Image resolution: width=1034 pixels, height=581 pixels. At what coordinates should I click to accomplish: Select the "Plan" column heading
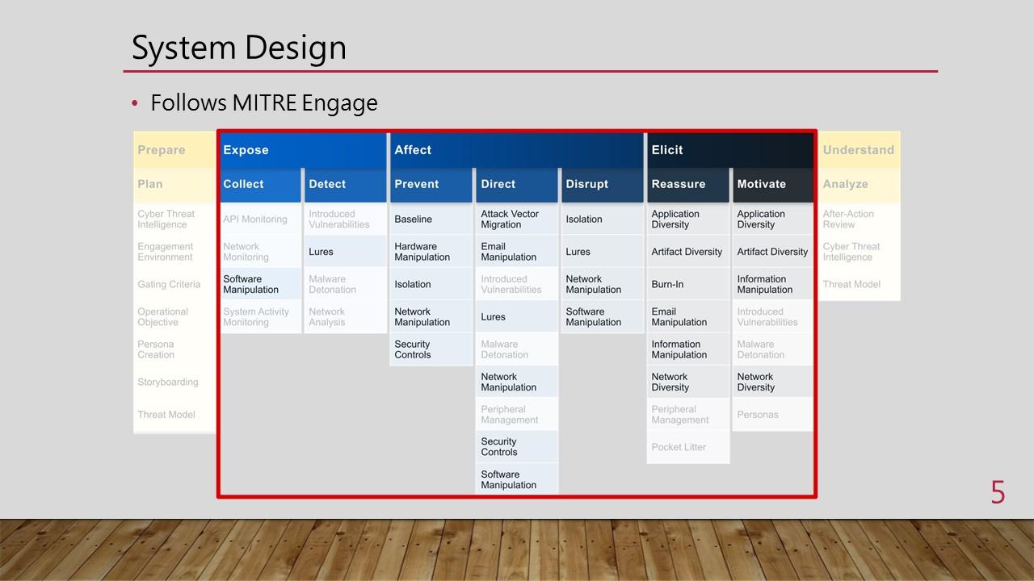pos(174,185)
